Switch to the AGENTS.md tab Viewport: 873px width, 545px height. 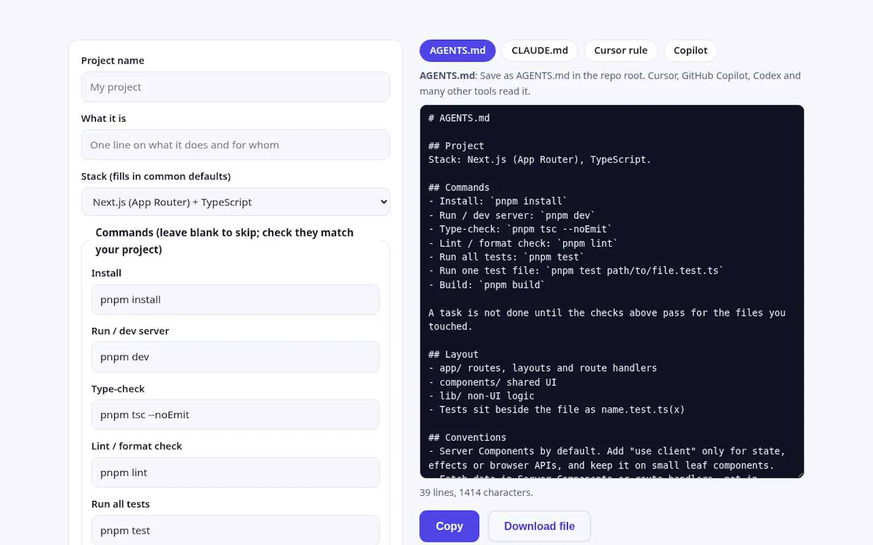click(x=457, y=51)
